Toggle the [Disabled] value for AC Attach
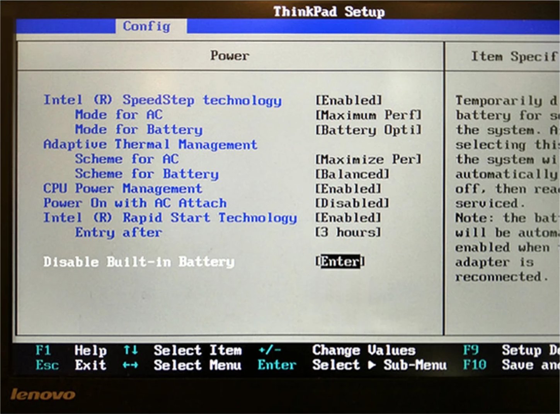560x414 pixels. tap(352, 203)
